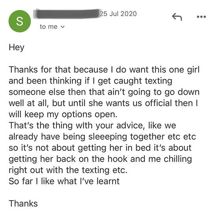Click the line "so it's not about getting her"
The width and height of the screenshot is (217, 216).
100,148
